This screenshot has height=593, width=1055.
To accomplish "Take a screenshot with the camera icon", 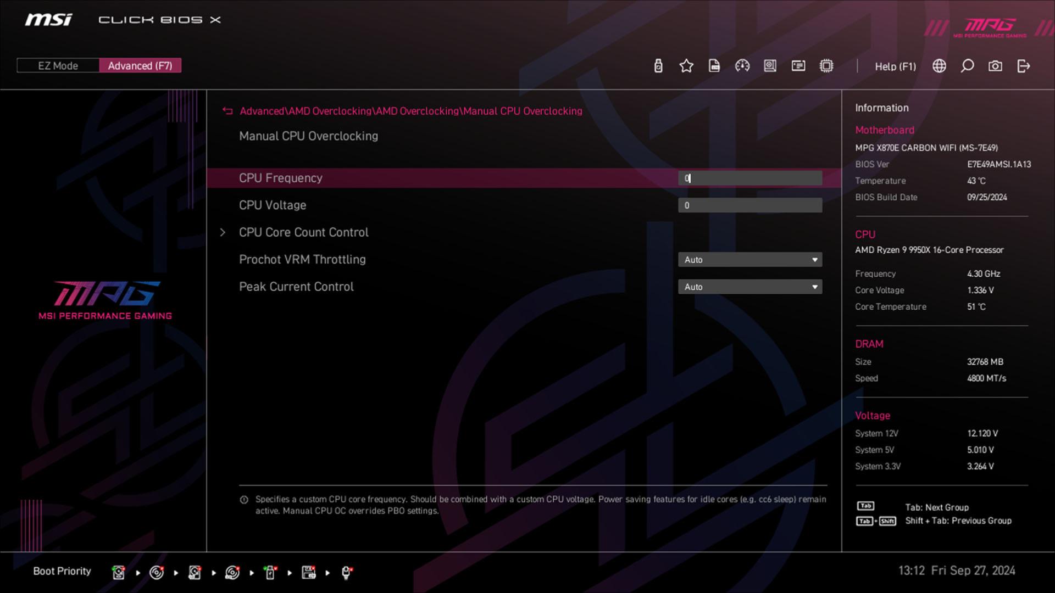I will point(995,66).
